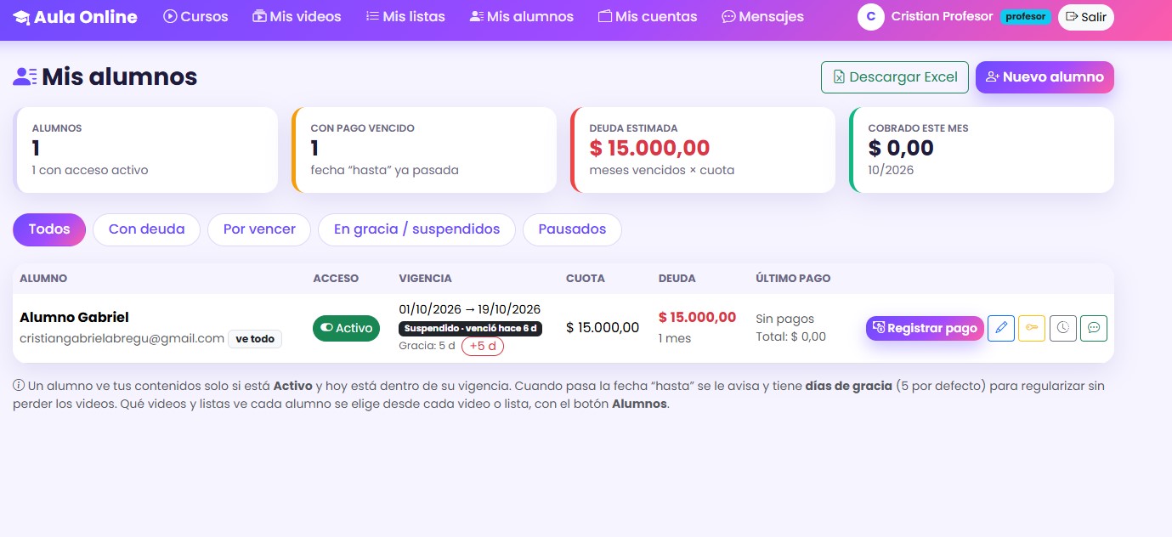Open the Cursos menu item
Viewport: 1172px width, 537px height.
(x=195, y=17)
